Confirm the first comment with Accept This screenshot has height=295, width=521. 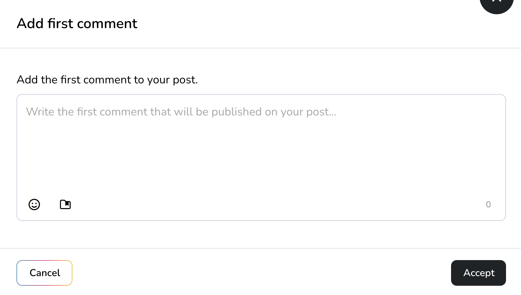(478, 273)
